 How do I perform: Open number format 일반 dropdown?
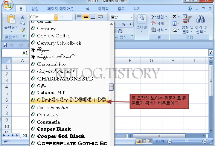point(131,17)
